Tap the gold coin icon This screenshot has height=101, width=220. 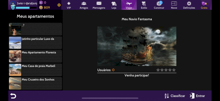pyautogui.click(x=41, y=7)
